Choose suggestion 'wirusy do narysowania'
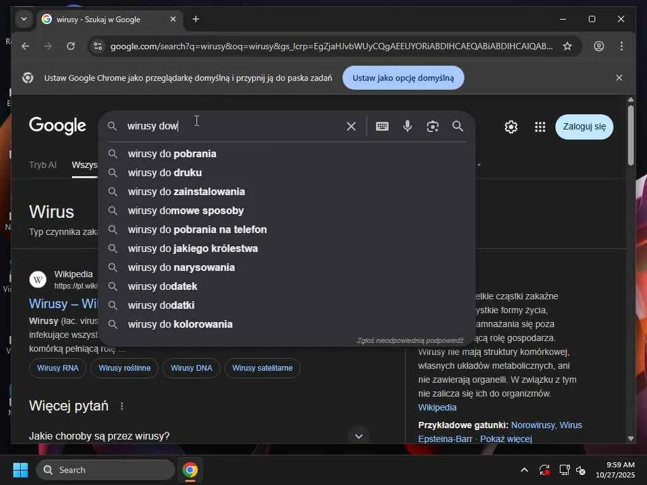Screen dimensions: 647x485 pyautogui.click(x=287, y=268)
